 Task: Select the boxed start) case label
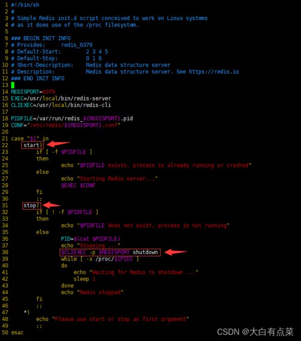click(x=32, y=145)
